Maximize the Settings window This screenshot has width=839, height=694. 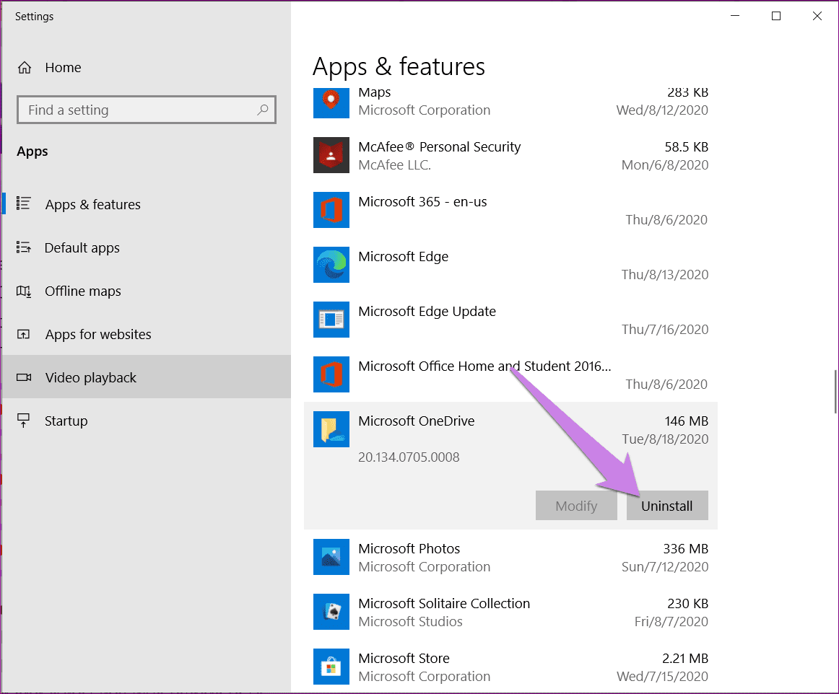point(776,16)
